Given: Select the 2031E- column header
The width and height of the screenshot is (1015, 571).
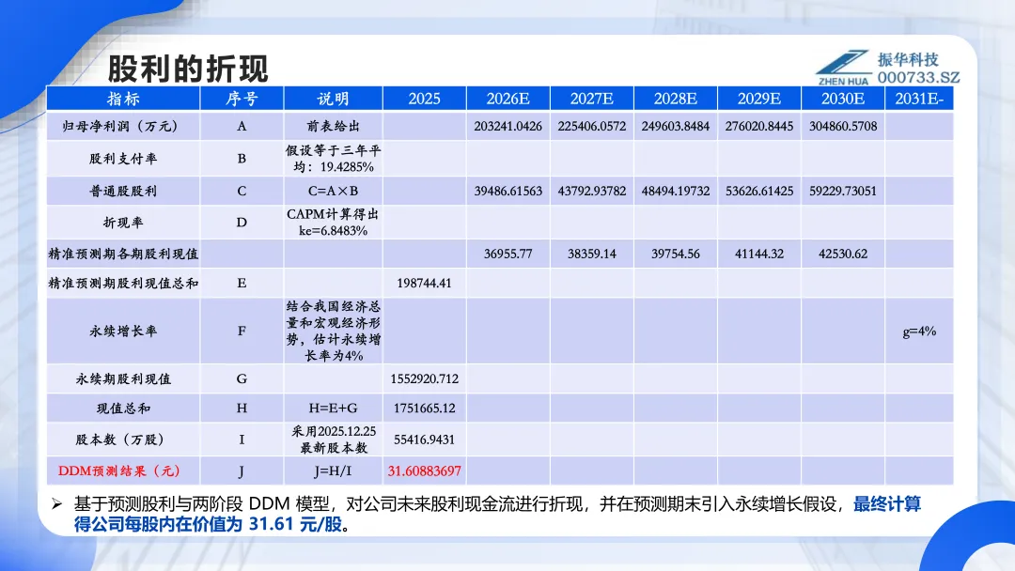Looking at the screenshot, I should [919, 99].
